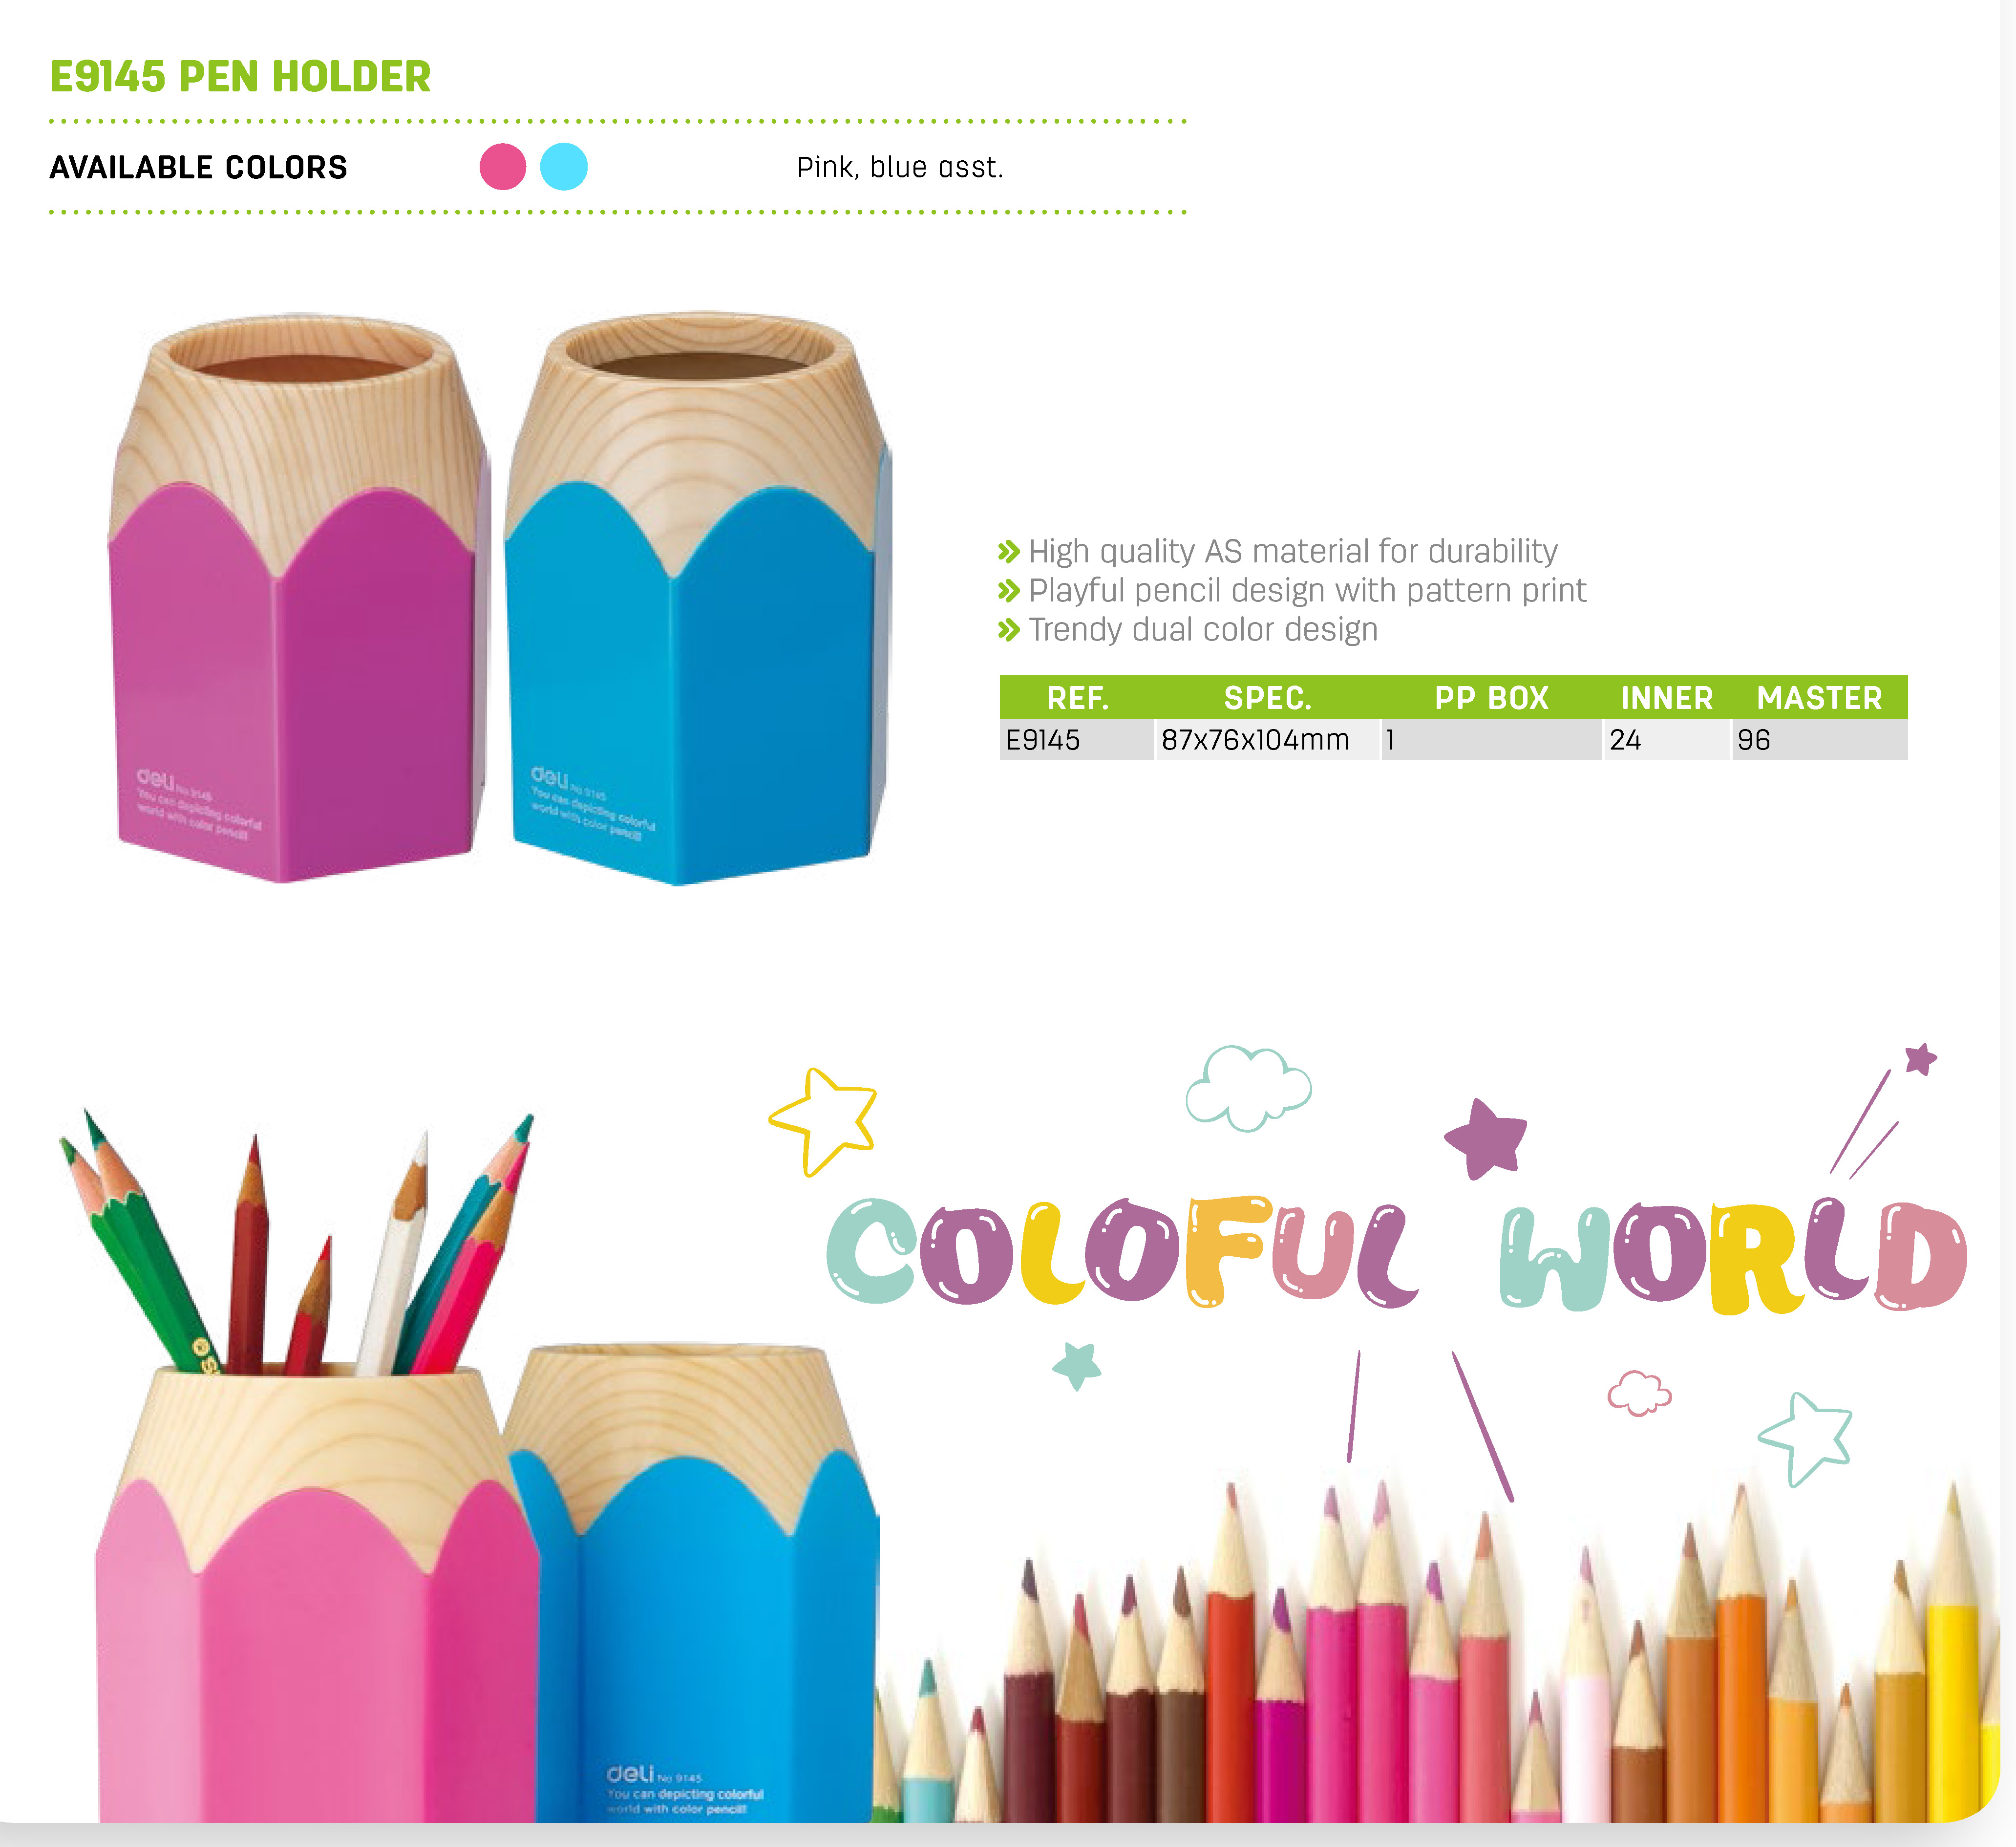Click the SPEC. table column header
2016x1847 pixels.
click(x=1268, y=697)
